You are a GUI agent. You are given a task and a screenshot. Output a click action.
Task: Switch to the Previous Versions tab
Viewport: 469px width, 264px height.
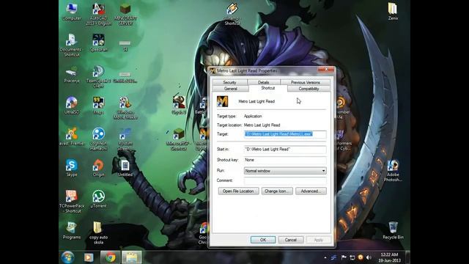306,82
